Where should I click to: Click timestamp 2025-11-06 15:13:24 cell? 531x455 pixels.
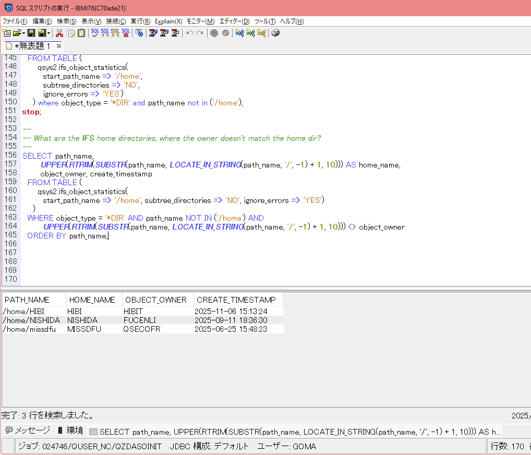(238, 312)
